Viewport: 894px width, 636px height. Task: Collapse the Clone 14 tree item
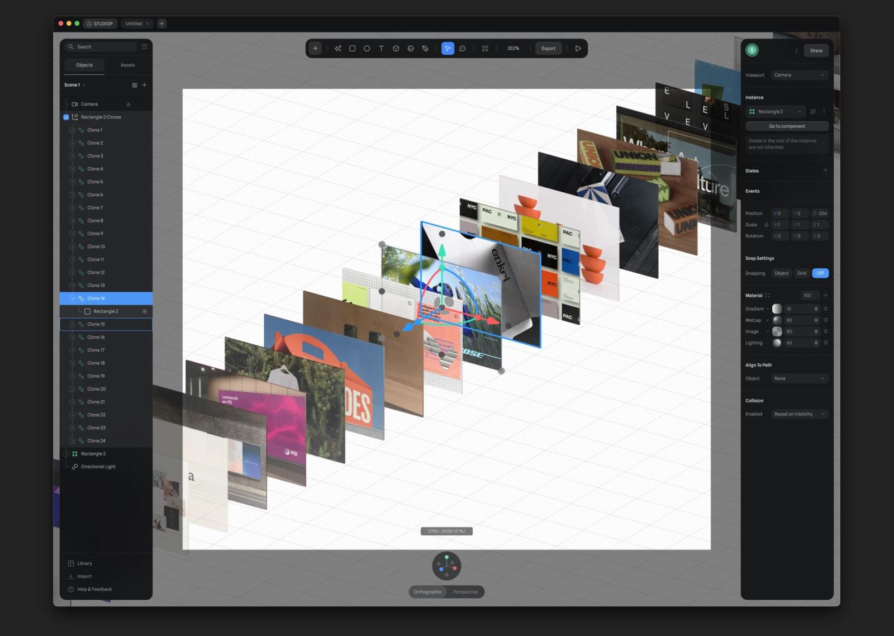point(72,298)
